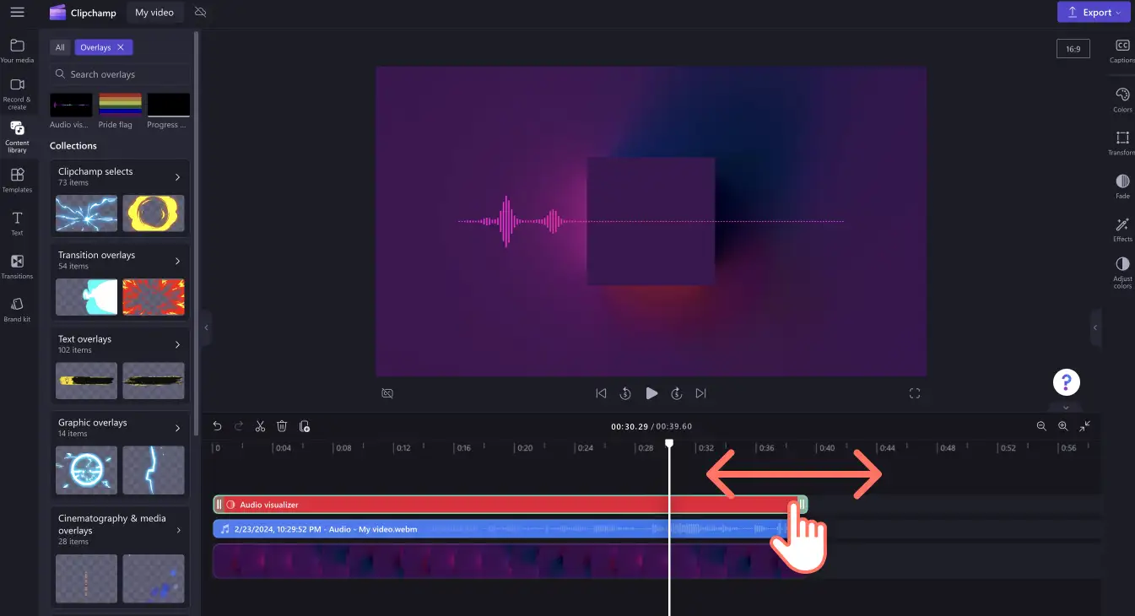1135x616 pixels.
Task: Split clip with scissors tool
Action: pos(261,426)
